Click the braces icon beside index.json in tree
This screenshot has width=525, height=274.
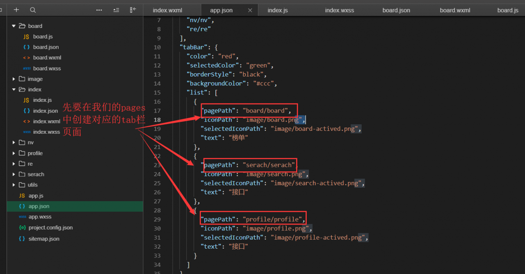point(26,111)
